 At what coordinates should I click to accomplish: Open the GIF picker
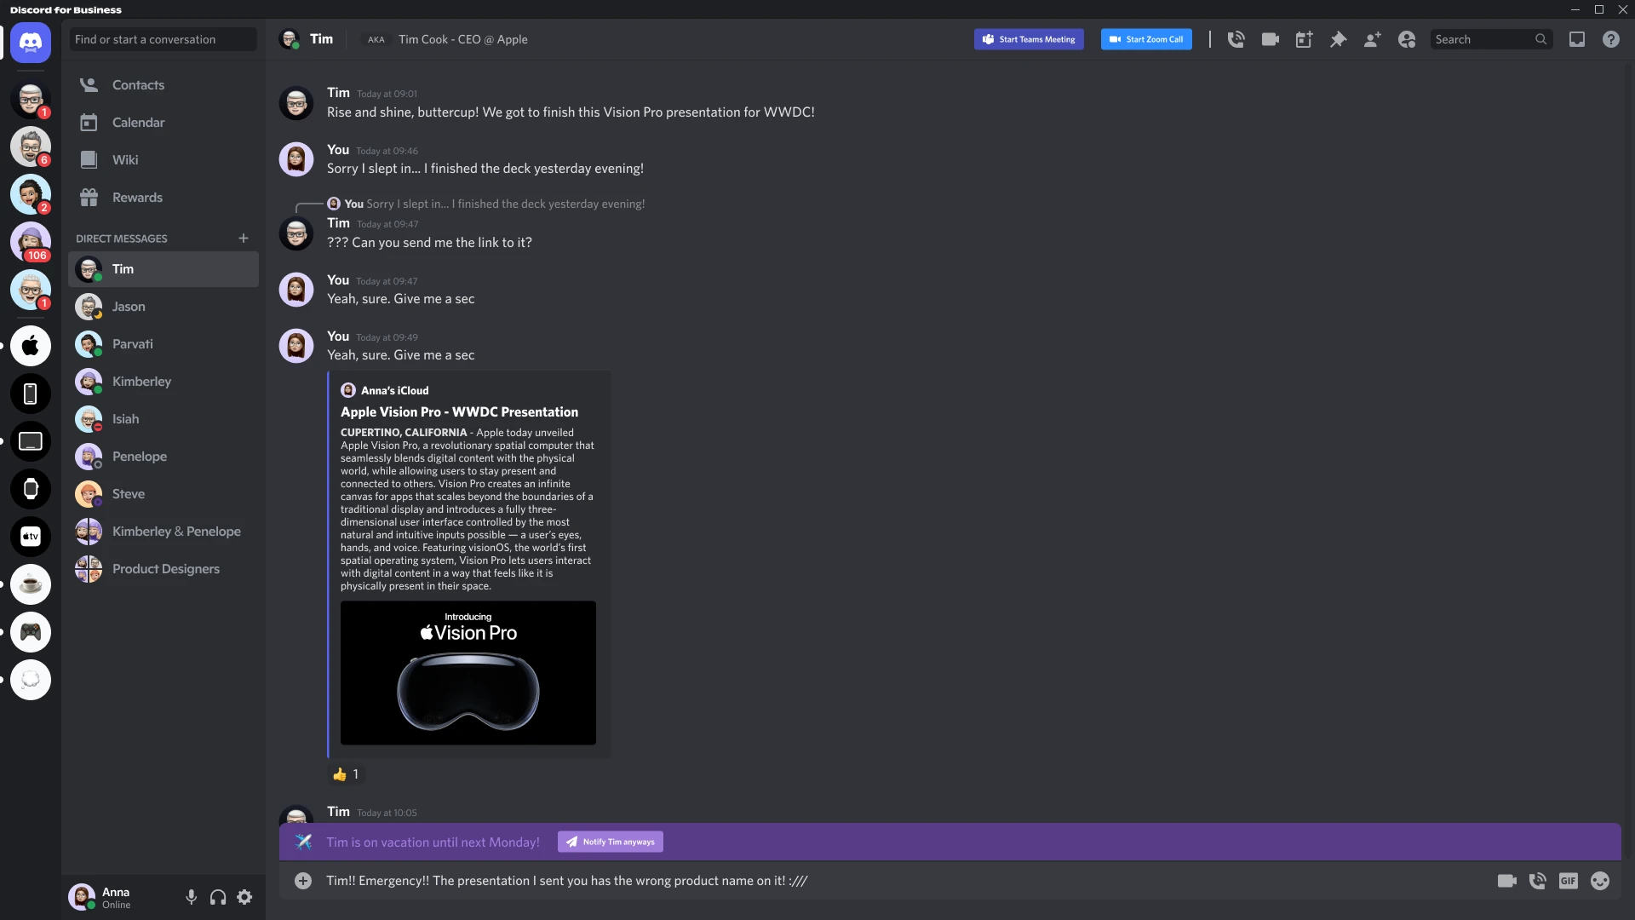1569,881
